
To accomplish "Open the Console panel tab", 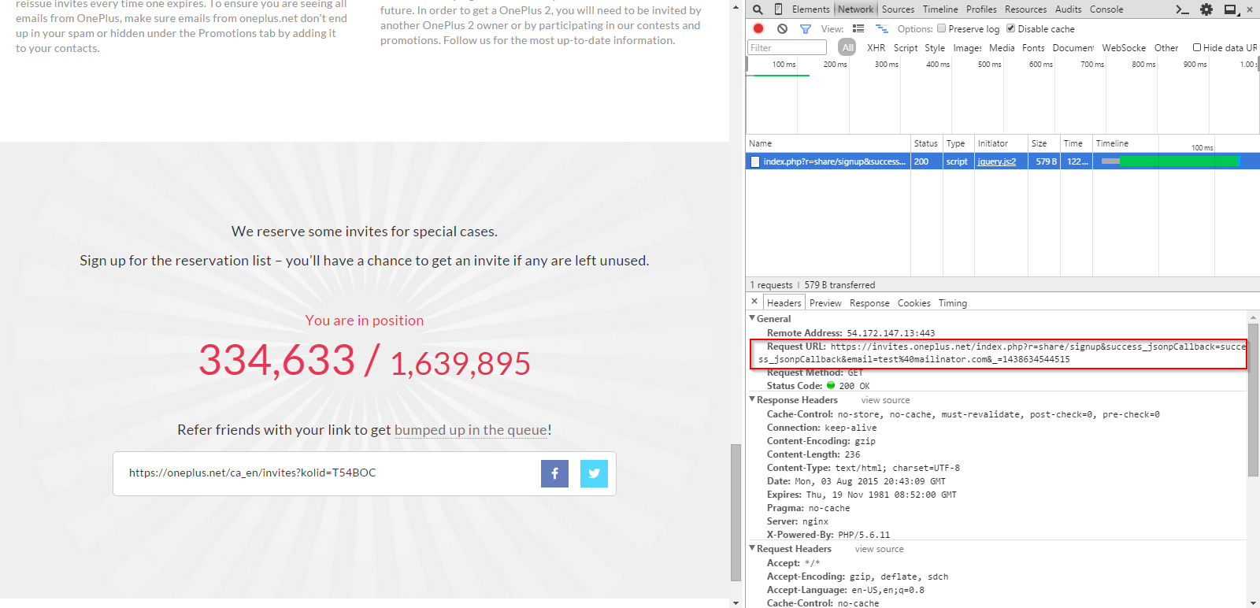I will (x=1106, y=9).
